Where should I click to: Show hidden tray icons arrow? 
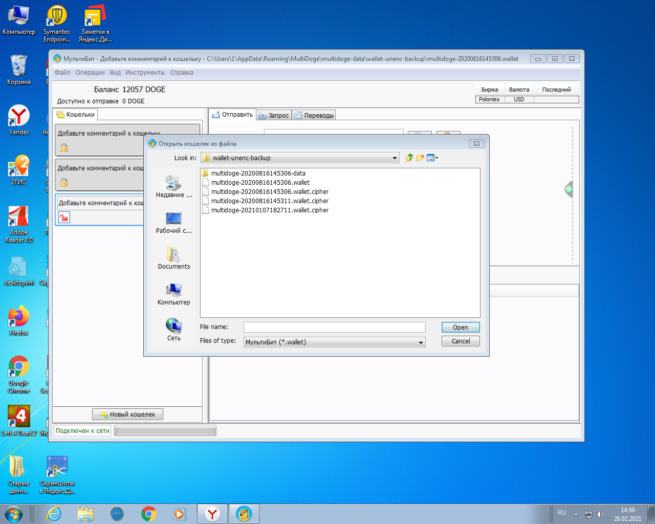coord(576,514)
